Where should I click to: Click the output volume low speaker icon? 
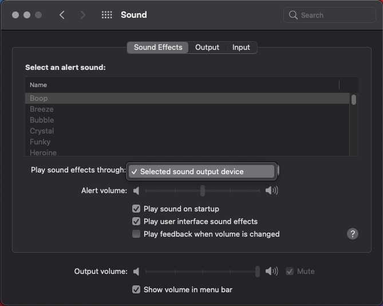tap(136, 271)
